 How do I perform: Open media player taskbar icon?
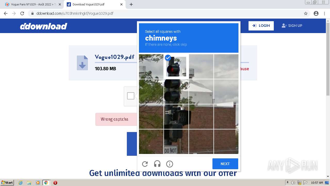click(x=38, y=183)
